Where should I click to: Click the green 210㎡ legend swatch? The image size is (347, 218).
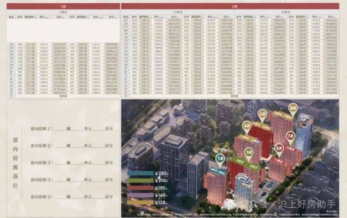[x=141, y=180]
